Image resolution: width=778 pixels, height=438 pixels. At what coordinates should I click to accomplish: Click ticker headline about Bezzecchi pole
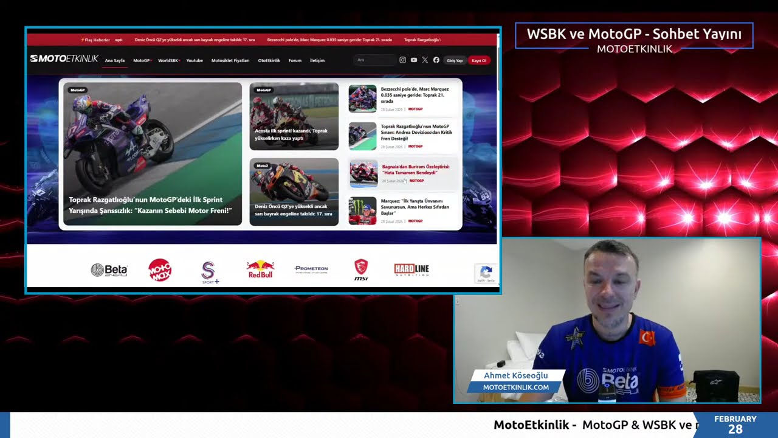click(329, 40)
